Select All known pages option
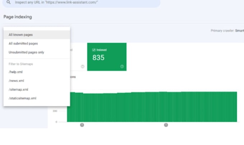The image size is (244, 145). [37, 35]
